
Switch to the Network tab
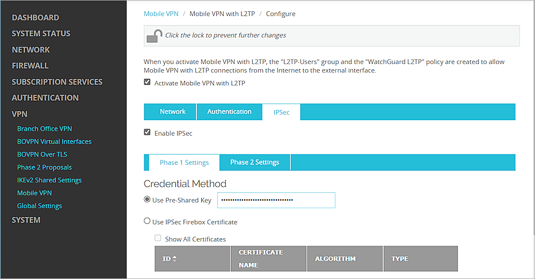click(172, 112)
